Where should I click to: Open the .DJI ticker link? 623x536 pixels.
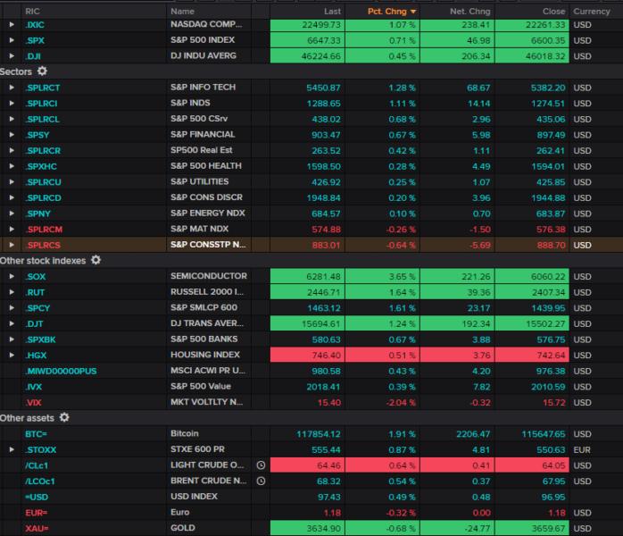click(33, 56)
